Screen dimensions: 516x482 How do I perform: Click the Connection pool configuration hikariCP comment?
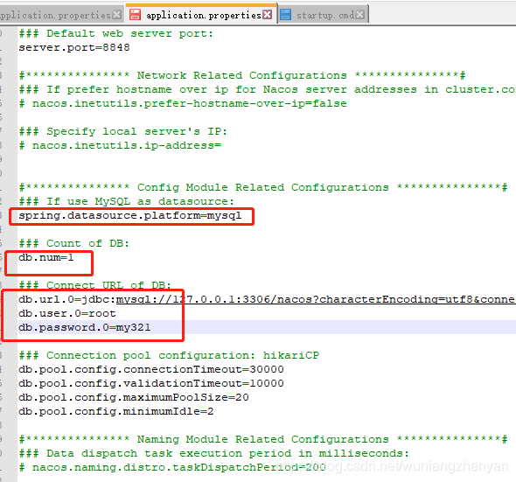point(169,355)
